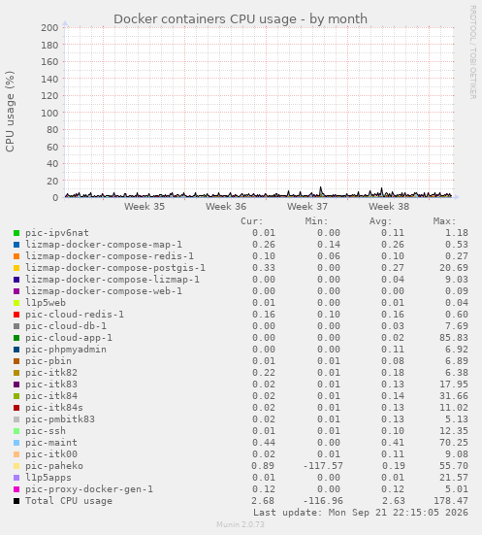Click the pic-paheko min value -117.57
Viewport: 482px width, 535px height.
point(323,466)
